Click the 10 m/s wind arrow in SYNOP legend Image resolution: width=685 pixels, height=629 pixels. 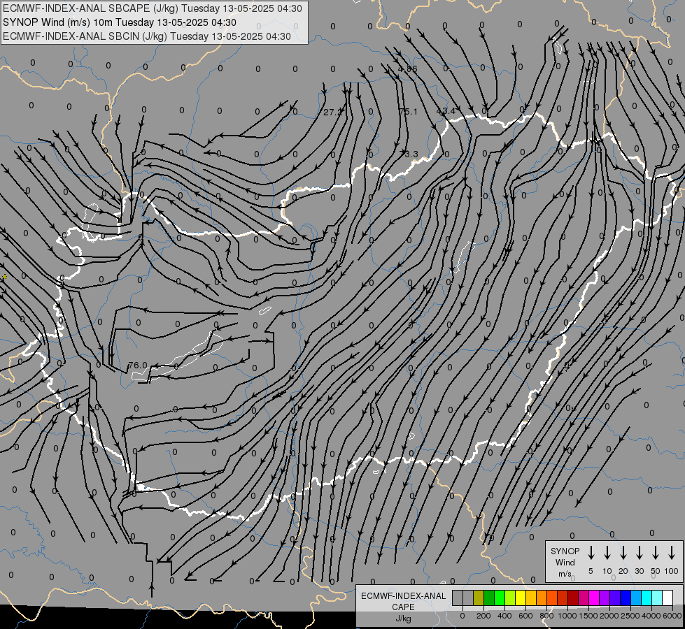[607, 553]
